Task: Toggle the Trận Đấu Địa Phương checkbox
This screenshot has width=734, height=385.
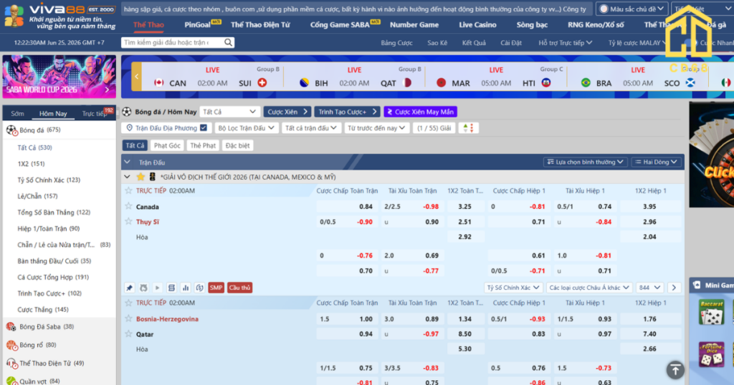Action: pyautogui.click(x=203, y=127)
